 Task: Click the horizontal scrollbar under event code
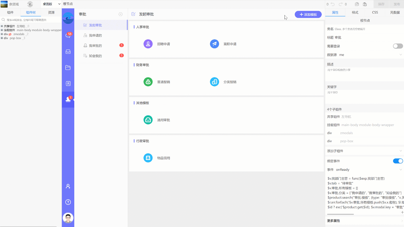[340, 214]
